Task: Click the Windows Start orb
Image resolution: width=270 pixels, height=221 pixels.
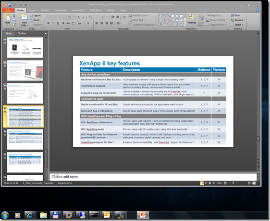Action: coord(5,215)
